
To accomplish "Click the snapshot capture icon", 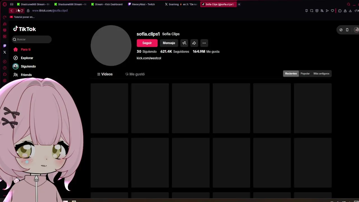I will [312, 11].
